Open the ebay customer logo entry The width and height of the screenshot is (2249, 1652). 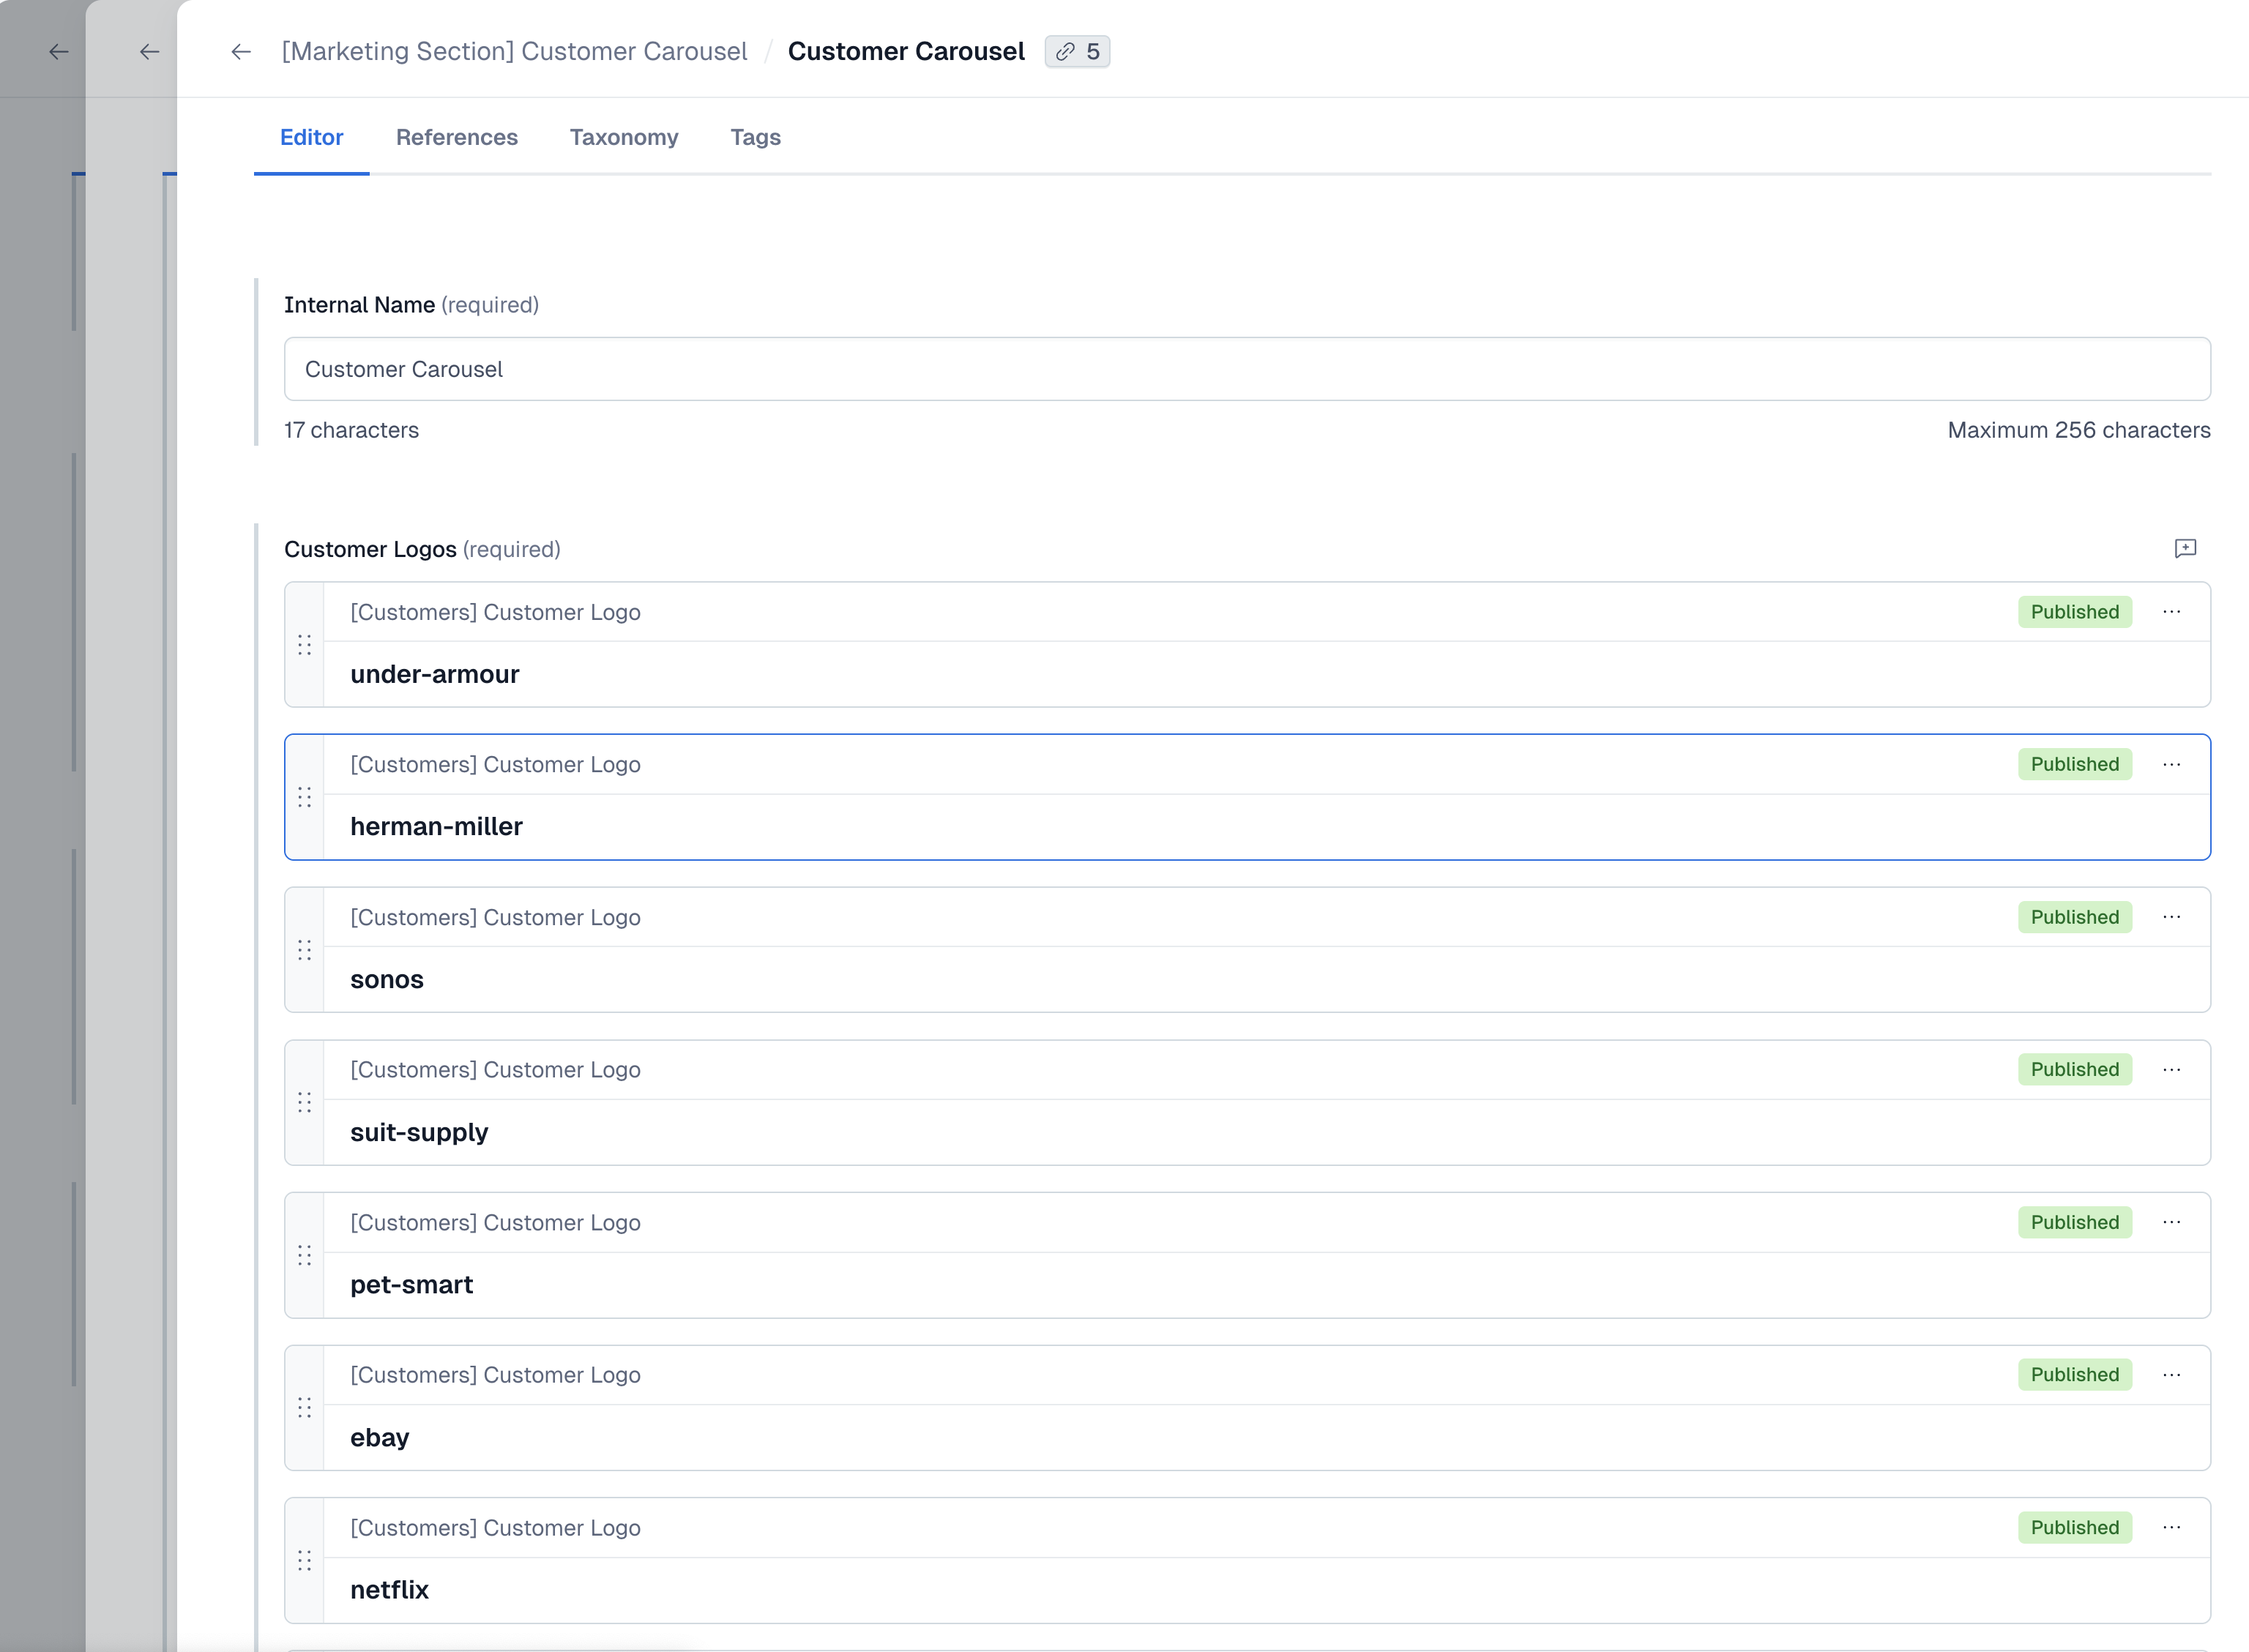[x=1247, y=1408]
